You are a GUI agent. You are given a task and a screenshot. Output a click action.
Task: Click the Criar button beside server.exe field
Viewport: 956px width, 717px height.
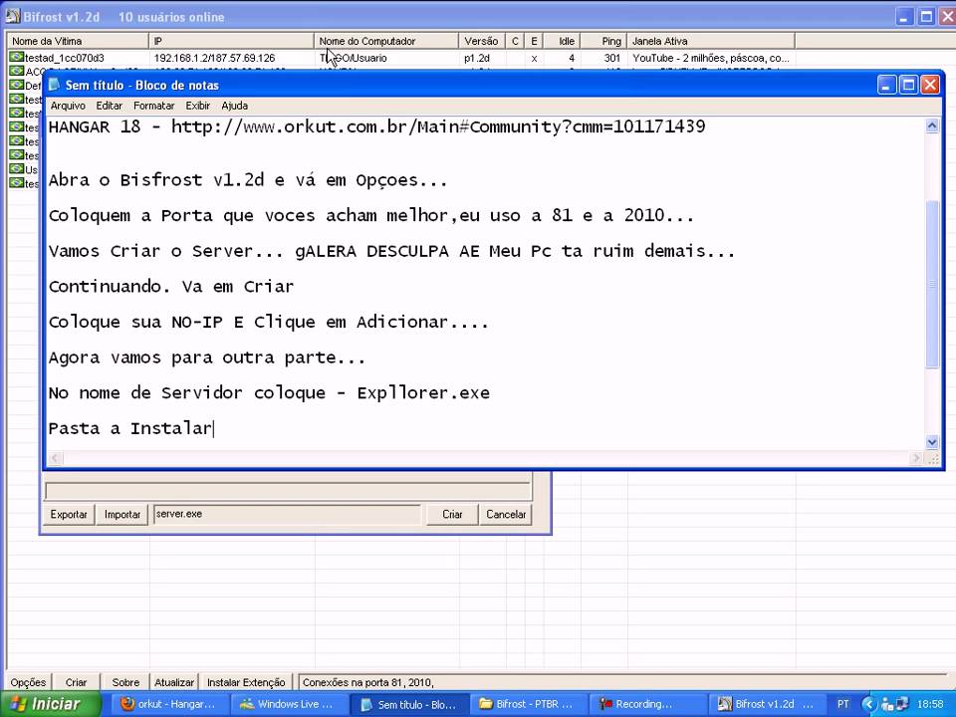pos(452,514)
